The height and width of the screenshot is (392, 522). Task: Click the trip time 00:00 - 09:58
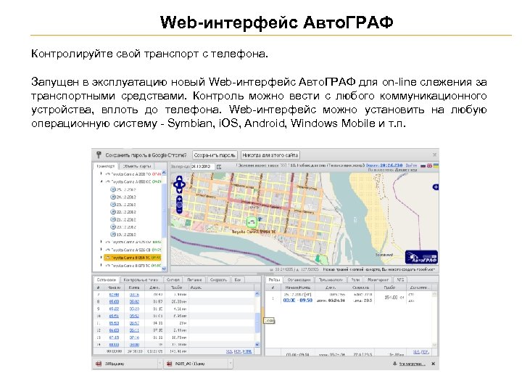click(298, 301)
